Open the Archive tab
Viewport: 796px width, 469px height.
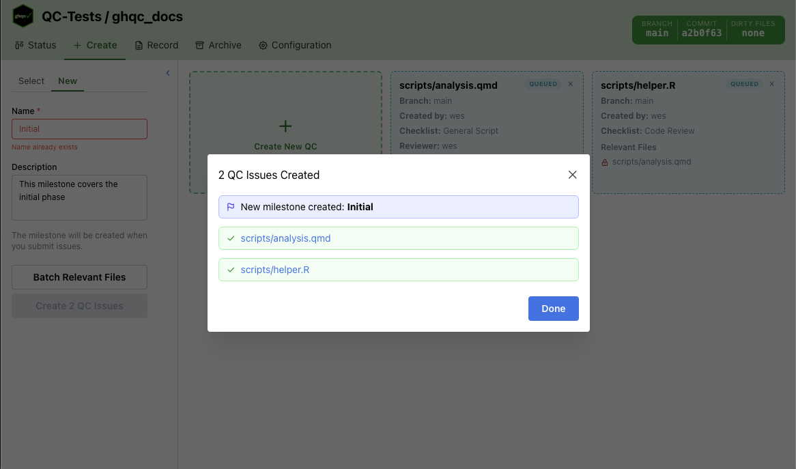pyautogui.click(x=218, y=45)
